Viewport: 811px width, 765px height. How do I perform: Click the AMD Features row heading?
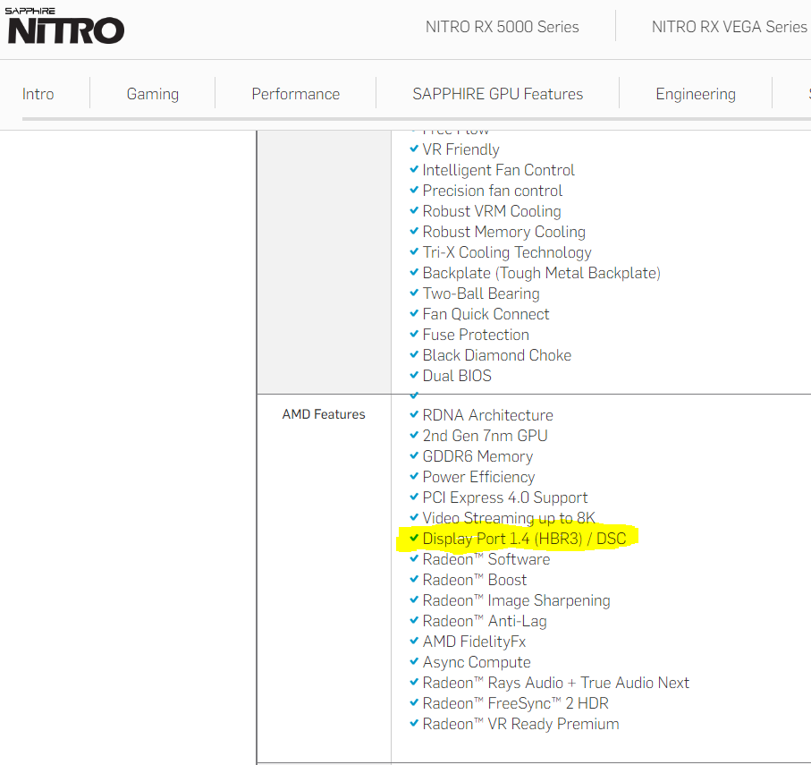pos(324,414)
